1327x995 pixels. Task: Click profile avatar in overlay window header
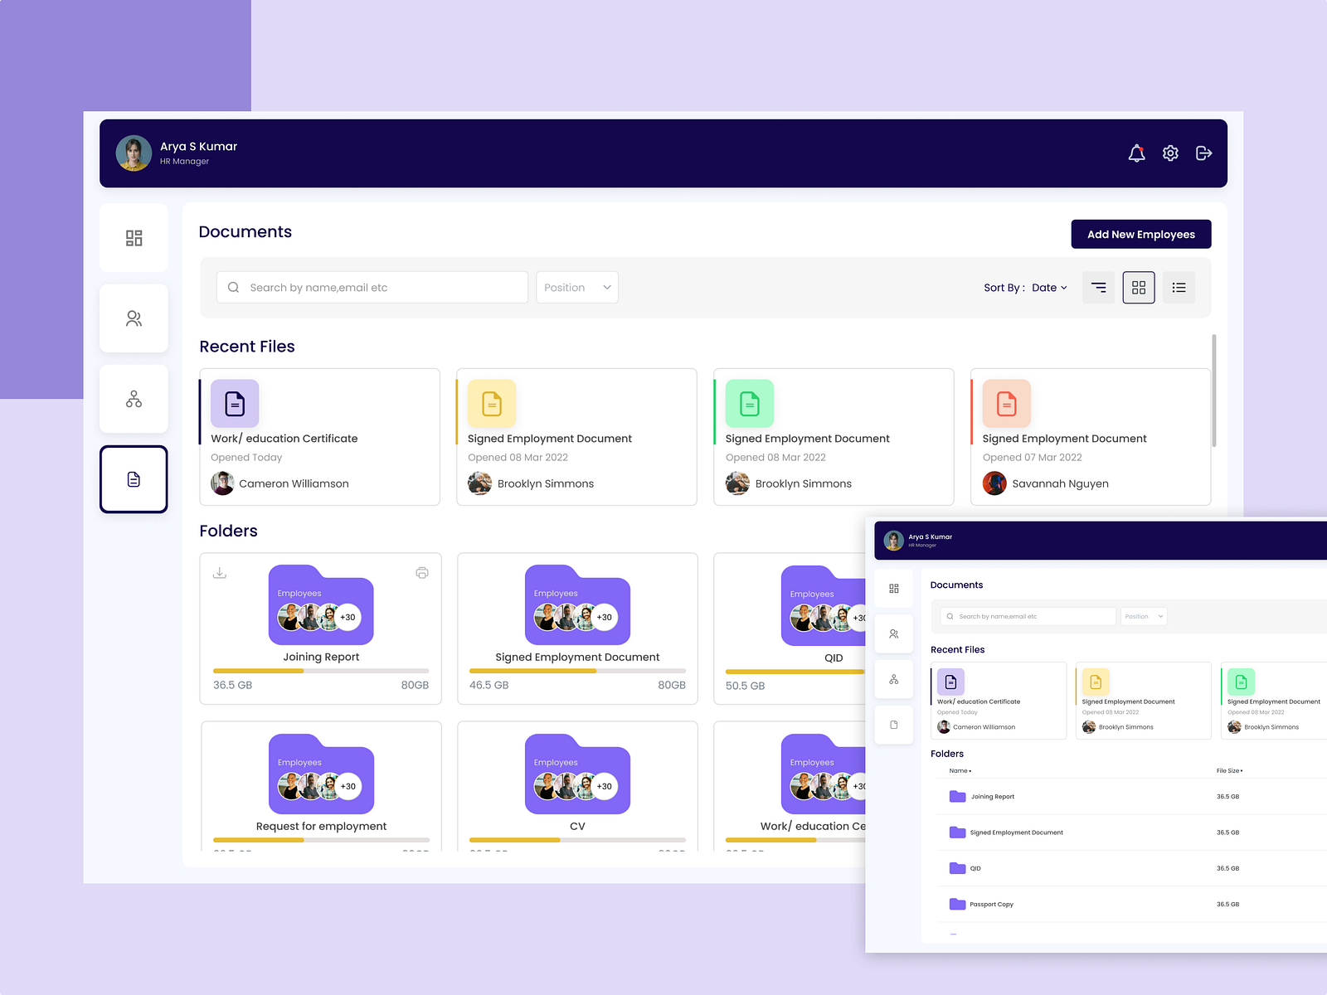[x=893, y=541]
